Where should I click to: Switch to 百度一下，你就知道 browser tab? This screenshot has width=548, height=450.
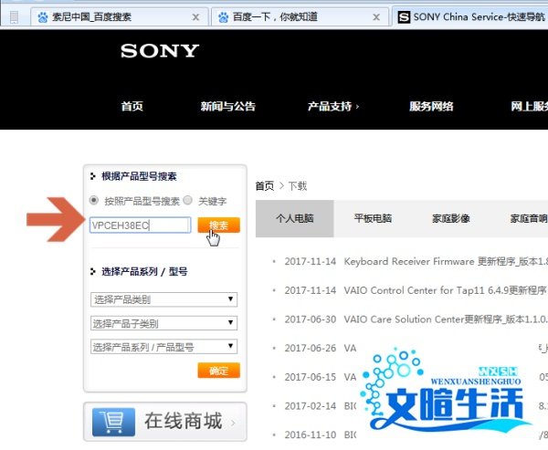pyautogui.click(x=300, y=16)
